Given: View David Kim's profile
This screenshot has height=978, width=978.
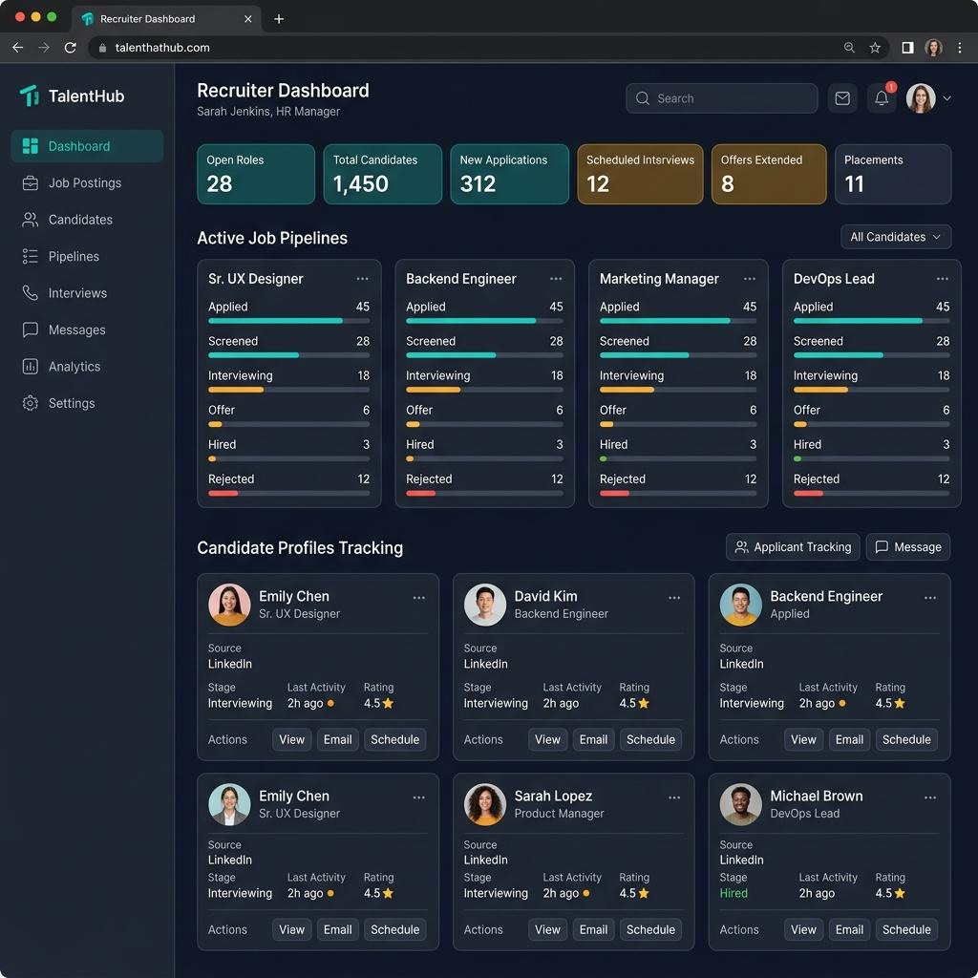Looking at the screenshot, I should tap(547, 739).
